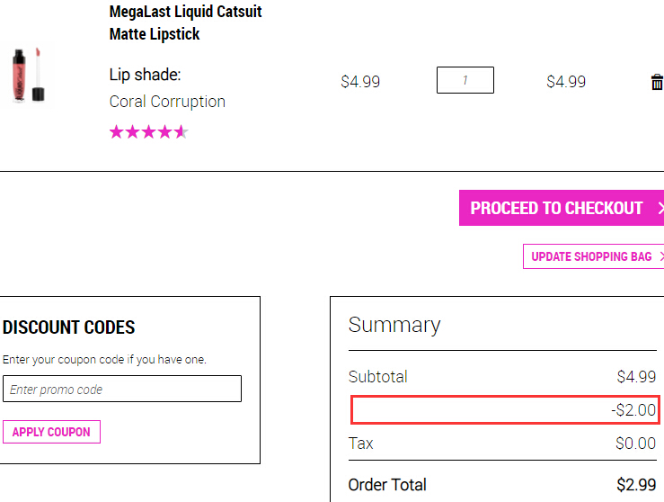The image size is (664, 502).
Task: Click the Proceed to Checkout button
Action: coord(562,208)
